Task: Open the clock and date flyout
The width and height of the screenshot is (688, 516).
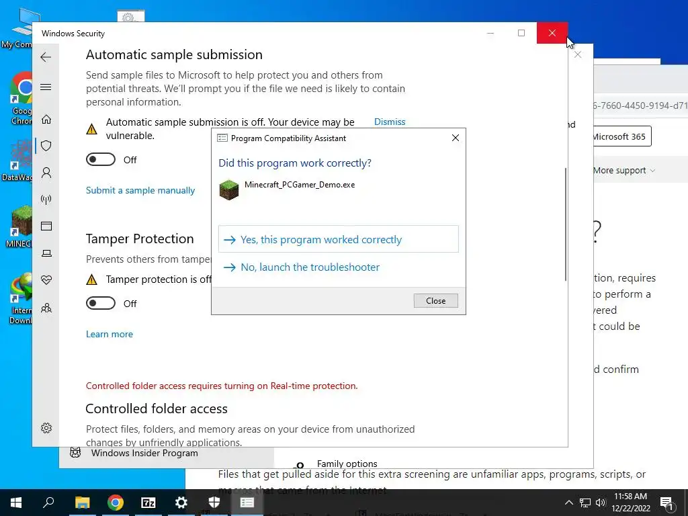Action: coord(630,503)
